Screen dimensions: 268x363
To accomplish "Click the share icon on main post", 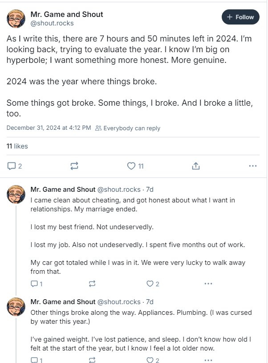I will pyautogui.click(x=195, y=166).
